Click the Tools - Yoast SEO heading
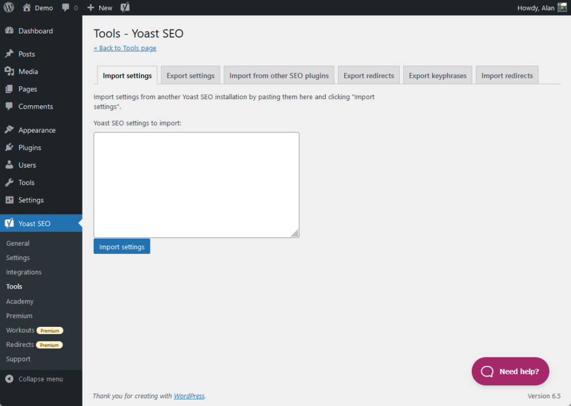This screenshot has height=406, width=571. tap(138, 33)
